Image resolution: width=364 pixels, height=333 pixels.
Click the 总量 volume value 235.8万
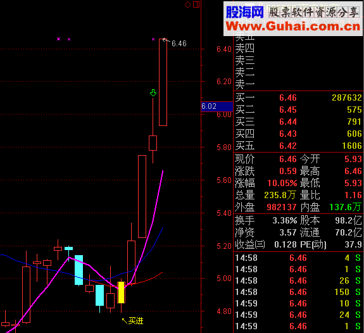pos(280,195)
